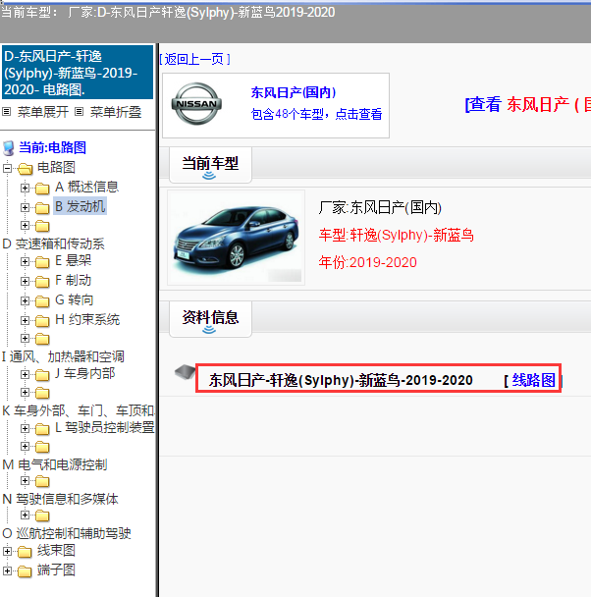The height and width of the screenshot is (597, 591).
Task: Open the 当前车型 tab
Action: pos(210,165)
